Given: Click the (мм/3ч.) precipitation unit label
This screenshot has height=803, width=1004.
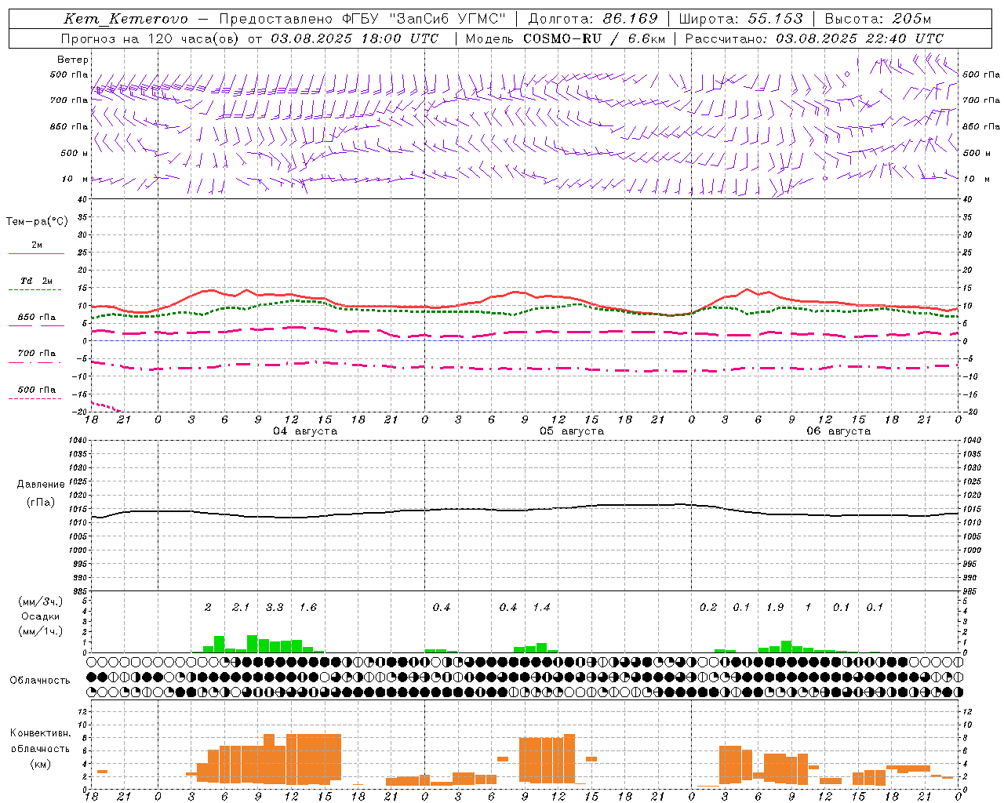Looking at the screenshot, I should [41, 601].
